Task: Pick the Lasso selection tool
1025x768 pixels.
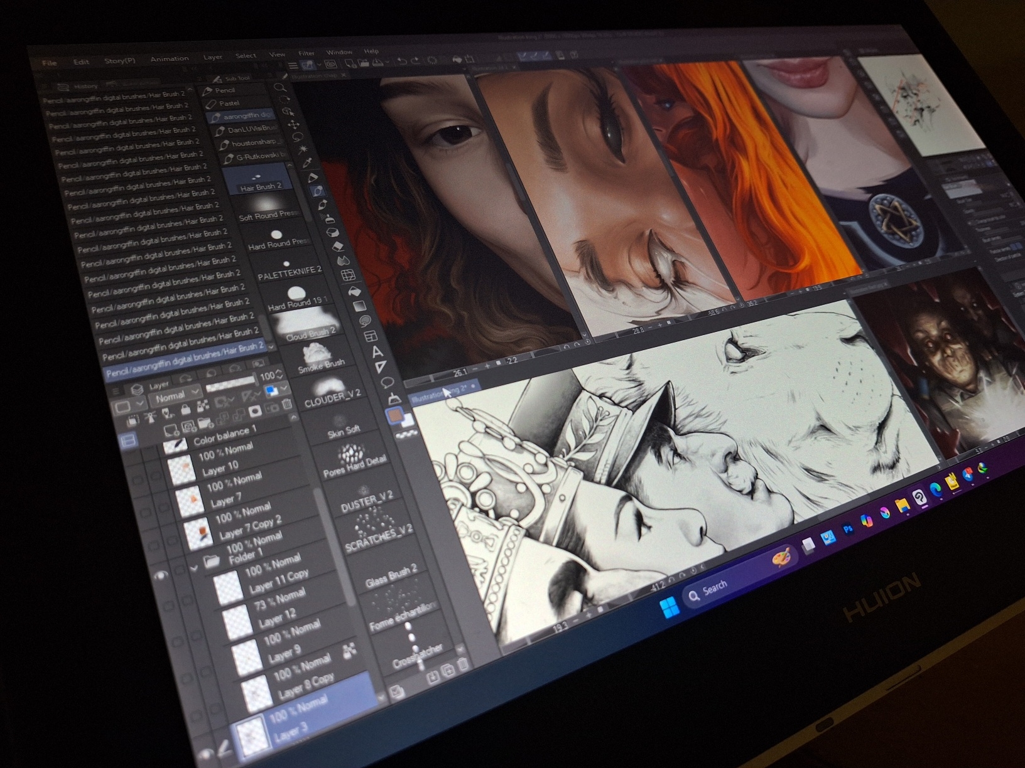Action: [x=298, y=137]
